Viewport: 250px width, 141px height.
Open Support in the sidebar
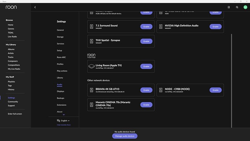(11, 106)
